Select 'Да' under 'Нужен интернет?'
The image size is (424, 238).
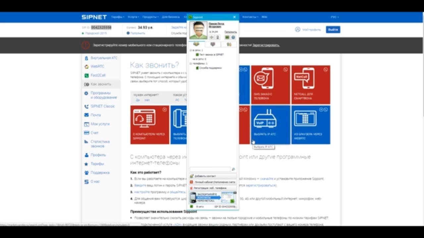point(138,100)
